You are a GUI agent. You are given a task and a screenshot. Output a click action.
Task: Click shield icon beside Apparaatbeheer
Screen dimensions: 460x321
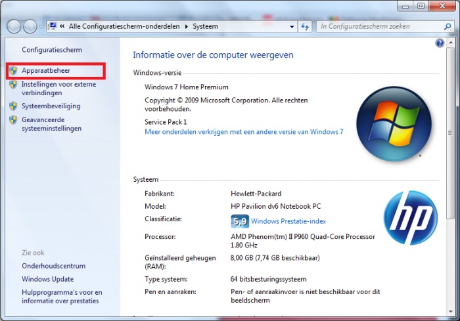coord(13,71)
